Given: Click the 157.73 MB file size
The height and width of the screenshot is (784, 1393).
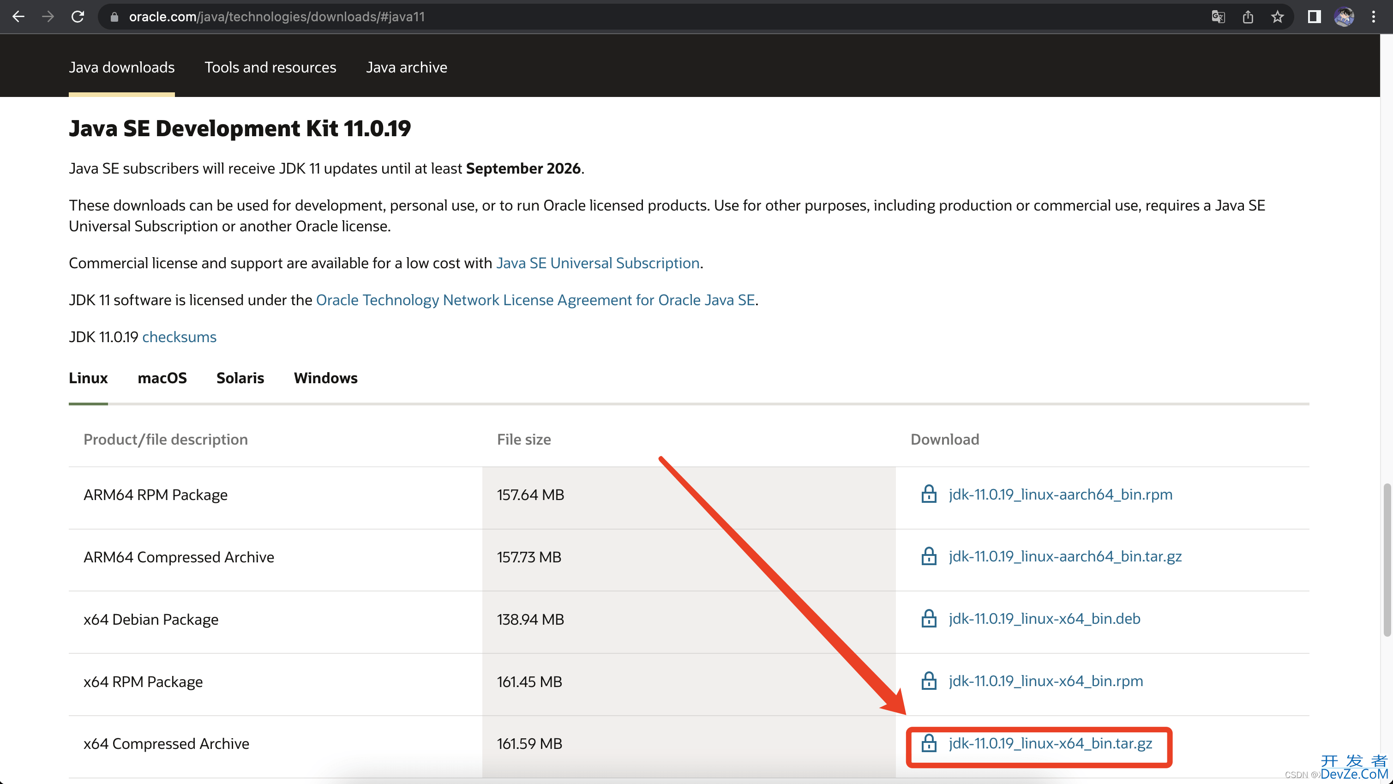Looking at the screenshot, I should pos(529,557).
